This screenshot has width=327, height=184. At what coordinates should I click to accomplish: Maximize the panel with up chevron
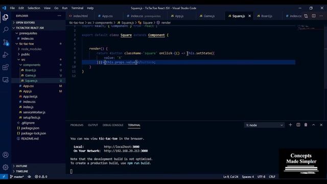point(313,125)
